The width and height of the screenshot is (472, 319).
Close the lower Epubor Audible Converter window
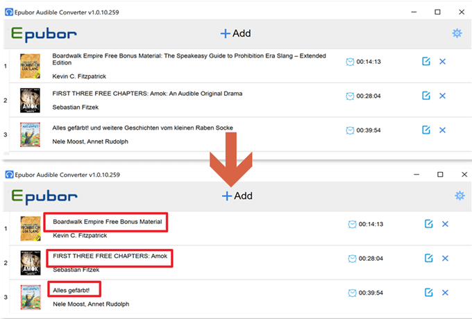tap(464, 174)
